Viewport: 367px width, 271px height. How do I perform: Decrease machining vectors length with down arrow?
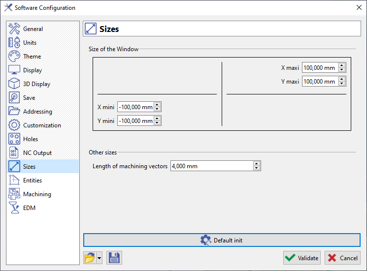(257, 168)
